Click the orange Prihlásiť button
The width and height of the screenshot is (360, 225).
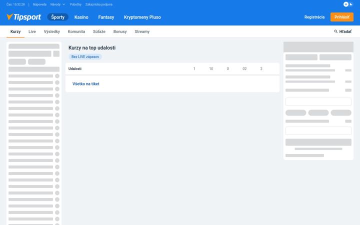(342, 17)
